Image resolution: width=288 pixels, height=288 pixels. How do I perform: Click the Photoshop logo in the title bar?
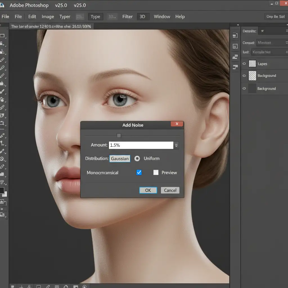(2, 5)
